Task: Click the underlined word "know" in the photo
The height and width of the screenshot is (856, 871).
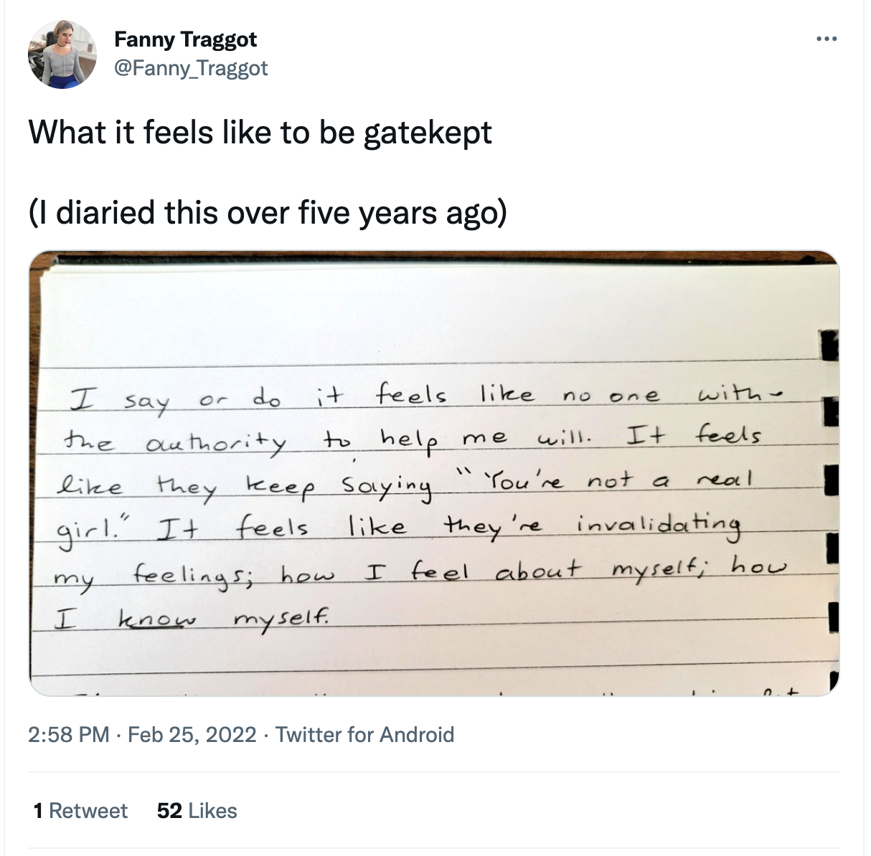Action: coord(157,617)
